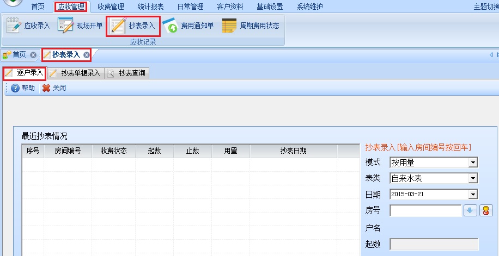Open the 应收录入 ribbon icon
This screenshot has height=256, width=499.
pyautogui.click(x=14, y=26)
